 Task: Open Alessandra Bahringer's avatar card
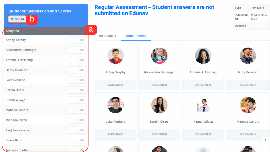click(x=159, y=56)
